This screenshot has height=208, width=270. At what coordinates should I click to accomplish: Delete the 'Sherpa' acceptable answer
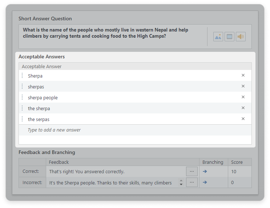coord(243,75)
